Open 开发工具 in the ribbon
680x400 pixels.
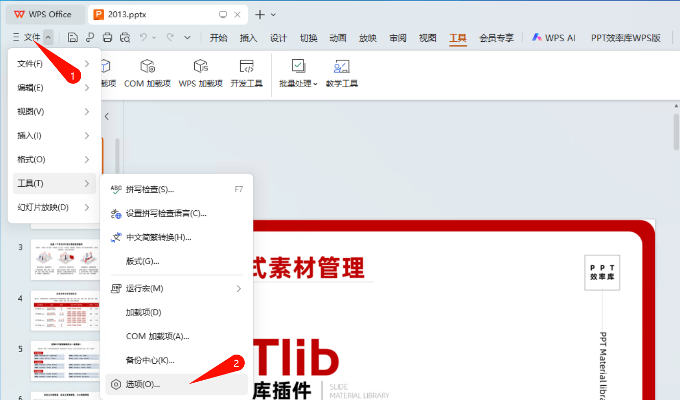point(247,73)
